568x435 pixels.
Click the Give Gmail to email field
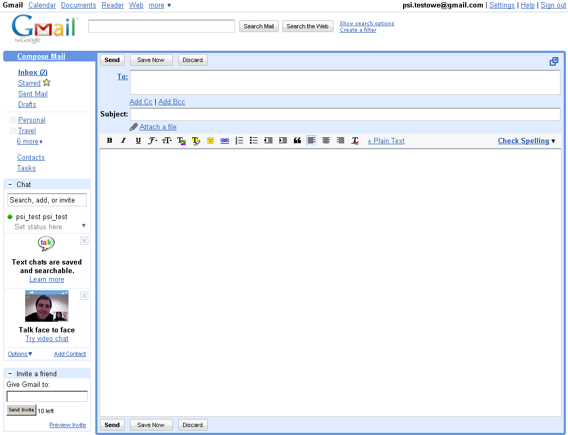[x=47, y=397]
